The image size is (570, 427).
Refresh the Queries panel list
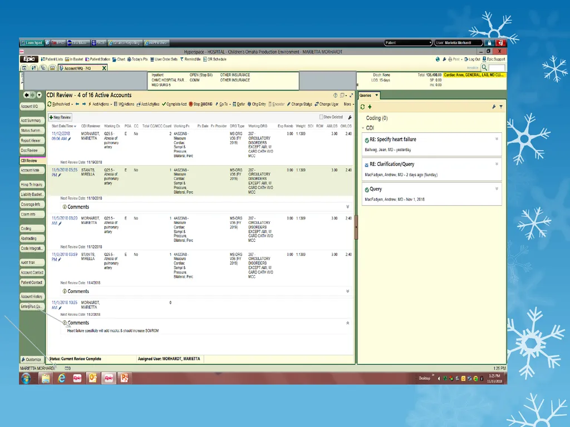(x=362, y=107)
